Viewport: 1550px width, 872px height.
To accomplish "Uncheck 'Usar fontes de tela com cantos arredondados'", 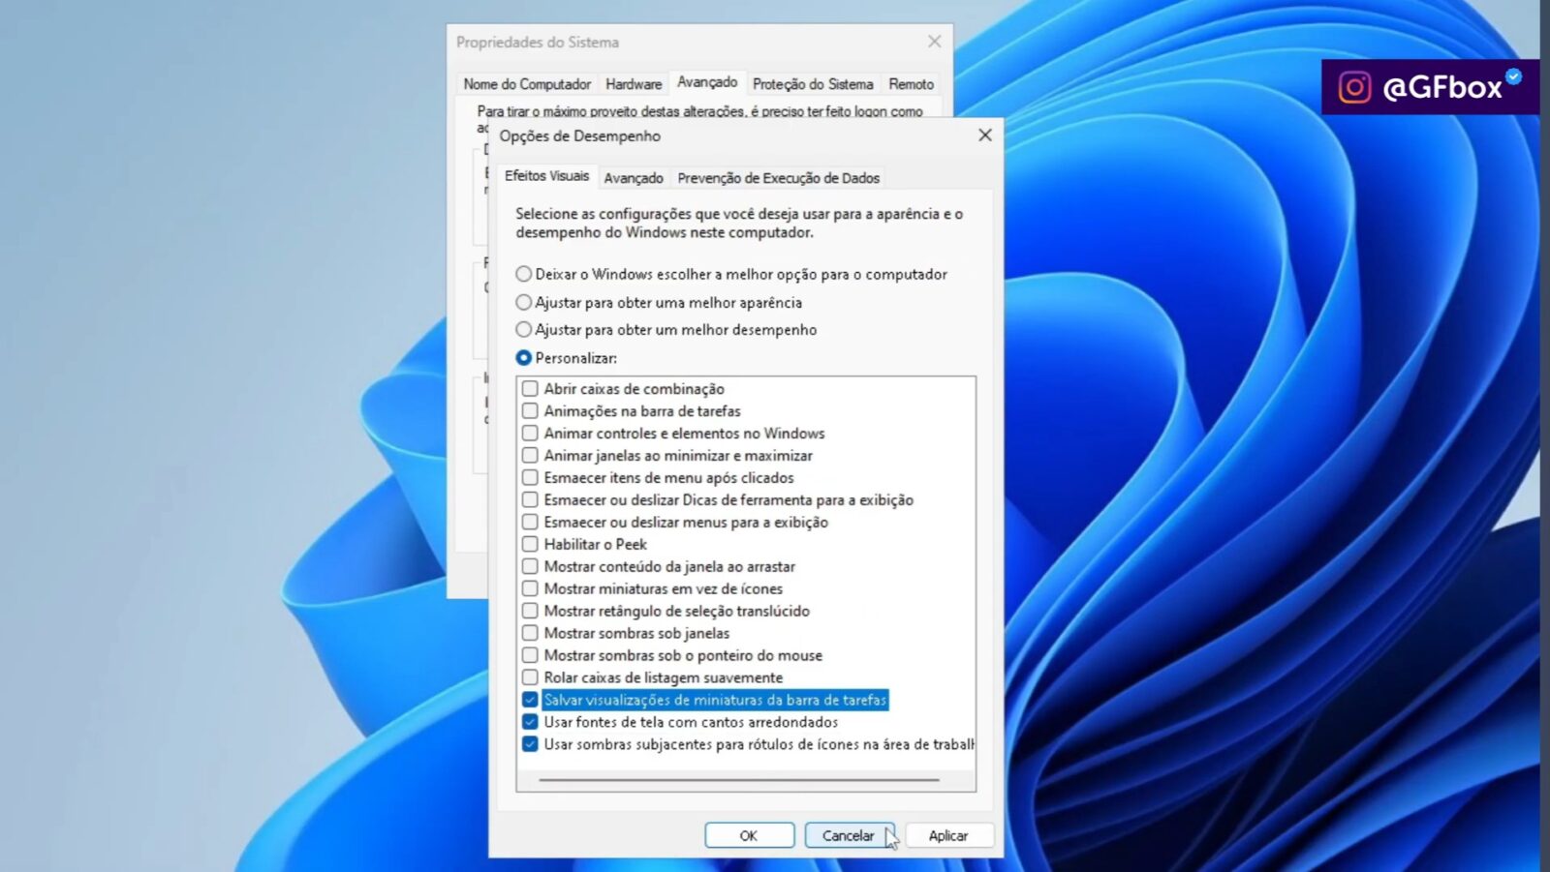I will point(530,722).
